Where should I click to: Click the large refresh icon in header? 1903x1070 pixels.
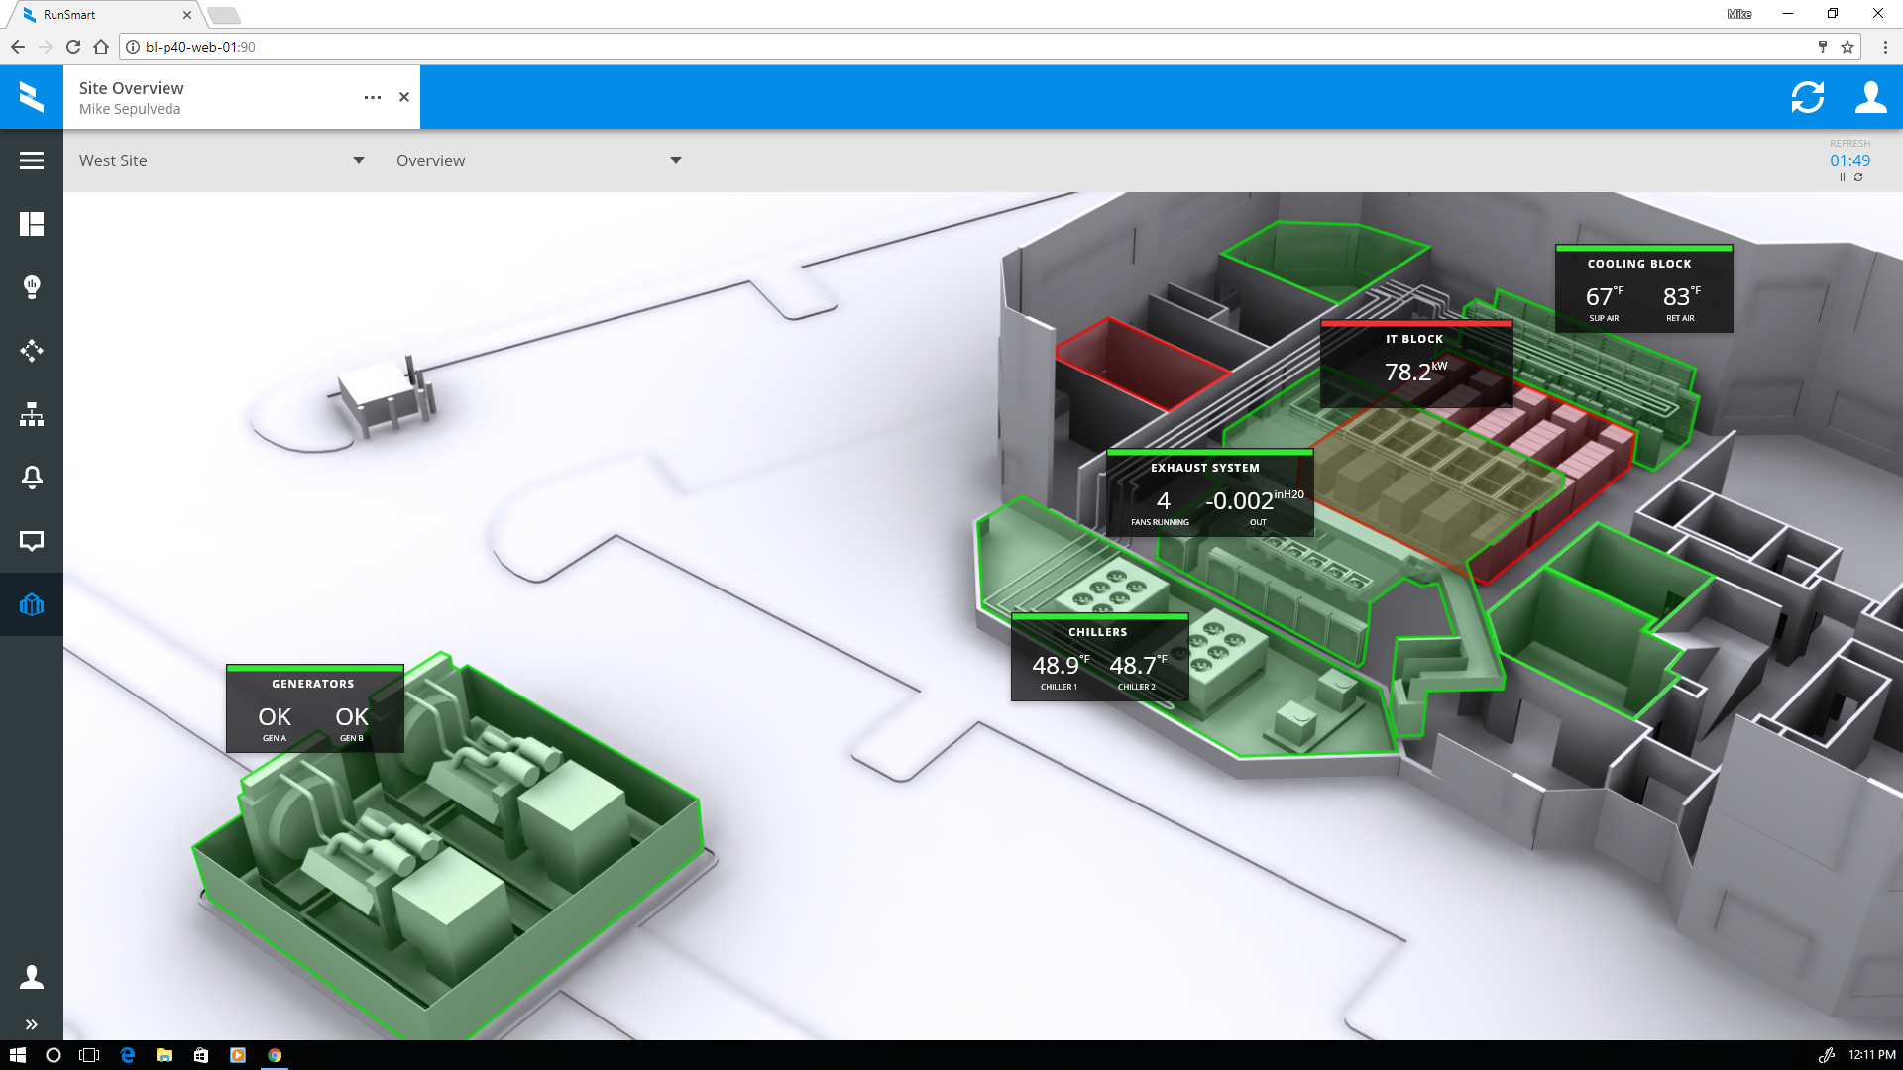(x=1807, y=97)
